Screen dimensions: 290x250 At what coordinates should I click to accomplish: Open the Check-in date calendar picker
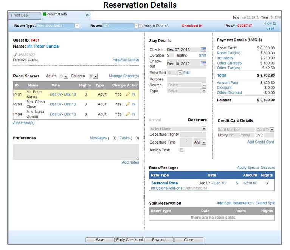203,50
